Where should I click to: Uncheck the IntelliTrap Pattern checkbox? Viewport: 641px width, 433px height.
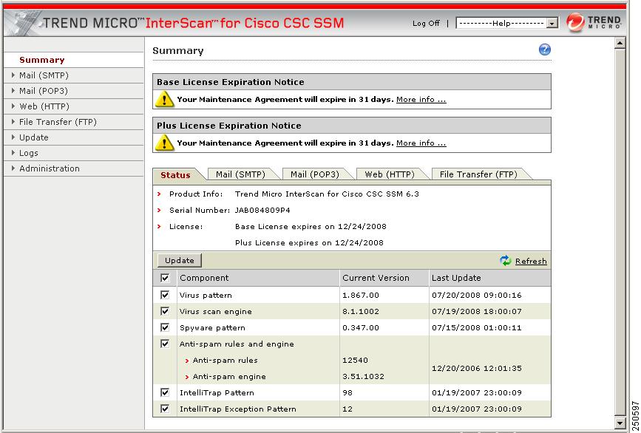165,392
